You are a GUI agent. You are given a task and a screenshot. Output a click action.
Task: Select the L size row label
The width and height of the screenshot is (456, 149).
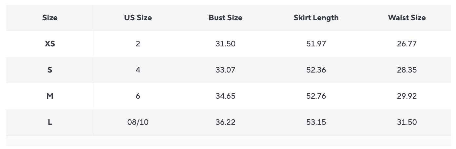50,122
